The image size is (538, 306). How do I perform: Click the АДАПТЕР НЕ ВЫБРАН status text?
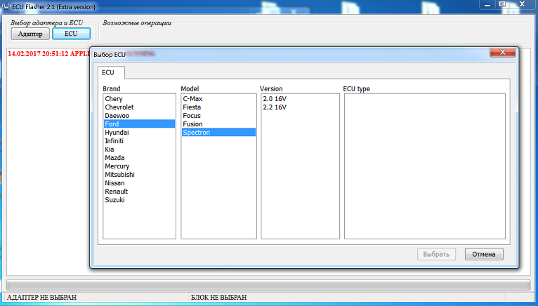[42, 297]
